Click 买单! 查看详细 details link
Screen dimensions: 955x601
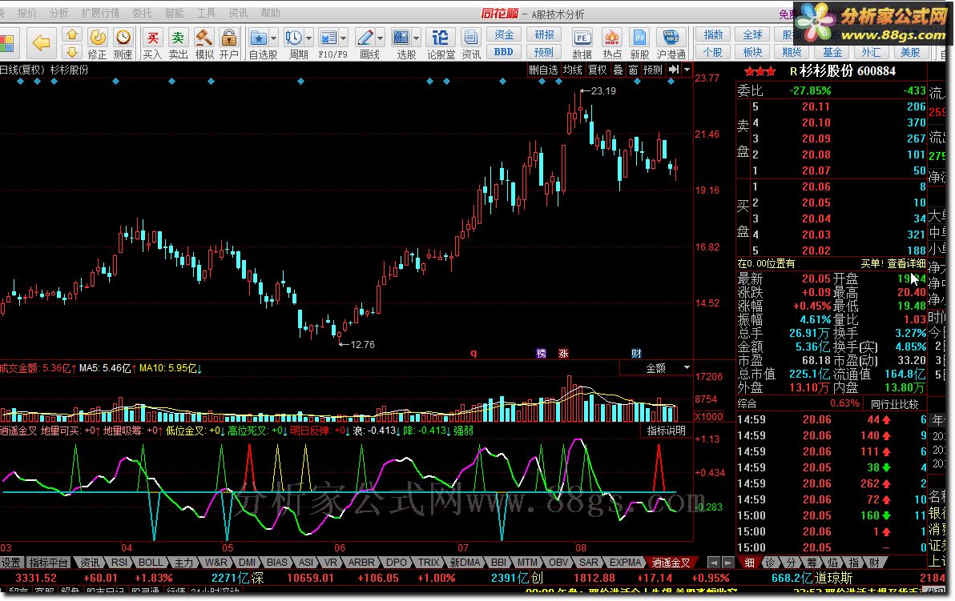(893, 263)
